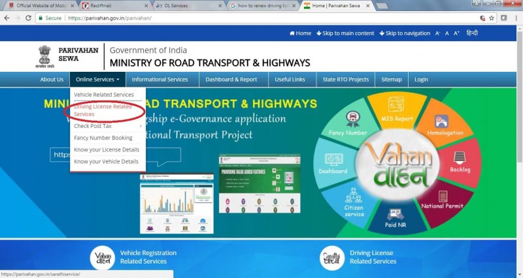Reset font size with normal A button

coord(447,33)
